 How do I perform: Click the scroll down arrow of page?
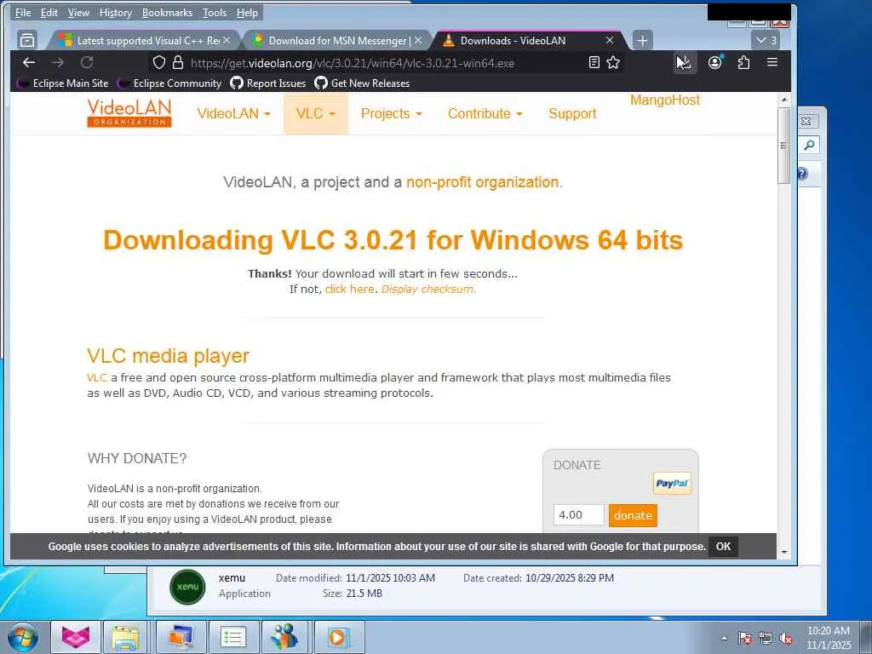(x=783, y=552)
